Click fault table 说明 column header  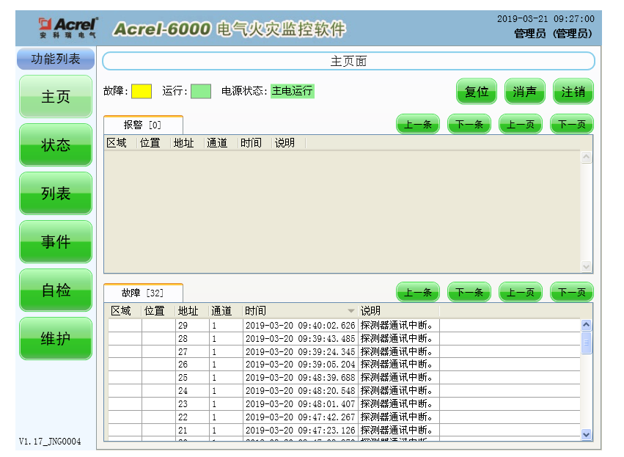coord(399,310)
